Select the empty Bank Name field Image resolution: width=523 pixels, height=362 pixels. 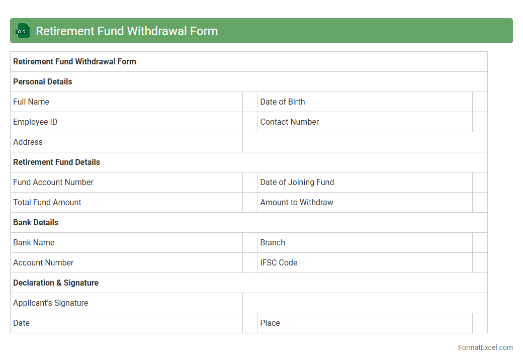click(250, 242)
